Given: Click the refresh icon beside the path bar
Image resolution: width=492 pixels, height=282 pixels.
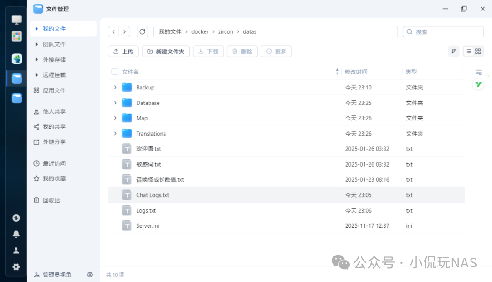Looking at the screenshot, I should point(143,32).
